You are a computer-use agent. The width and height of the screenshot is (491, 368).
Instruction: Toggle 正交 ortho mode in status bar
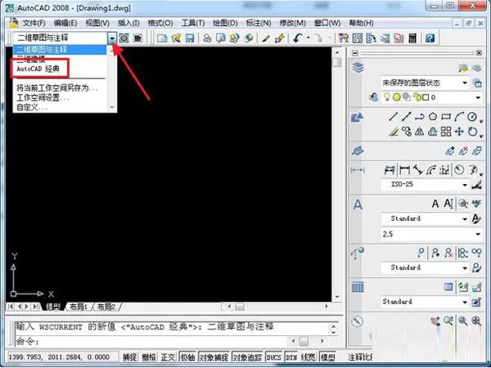point(168,357)
